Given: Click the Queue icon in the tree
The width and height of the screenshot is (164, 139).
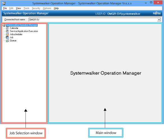Looking at the screenshot, I should (7, 41).
